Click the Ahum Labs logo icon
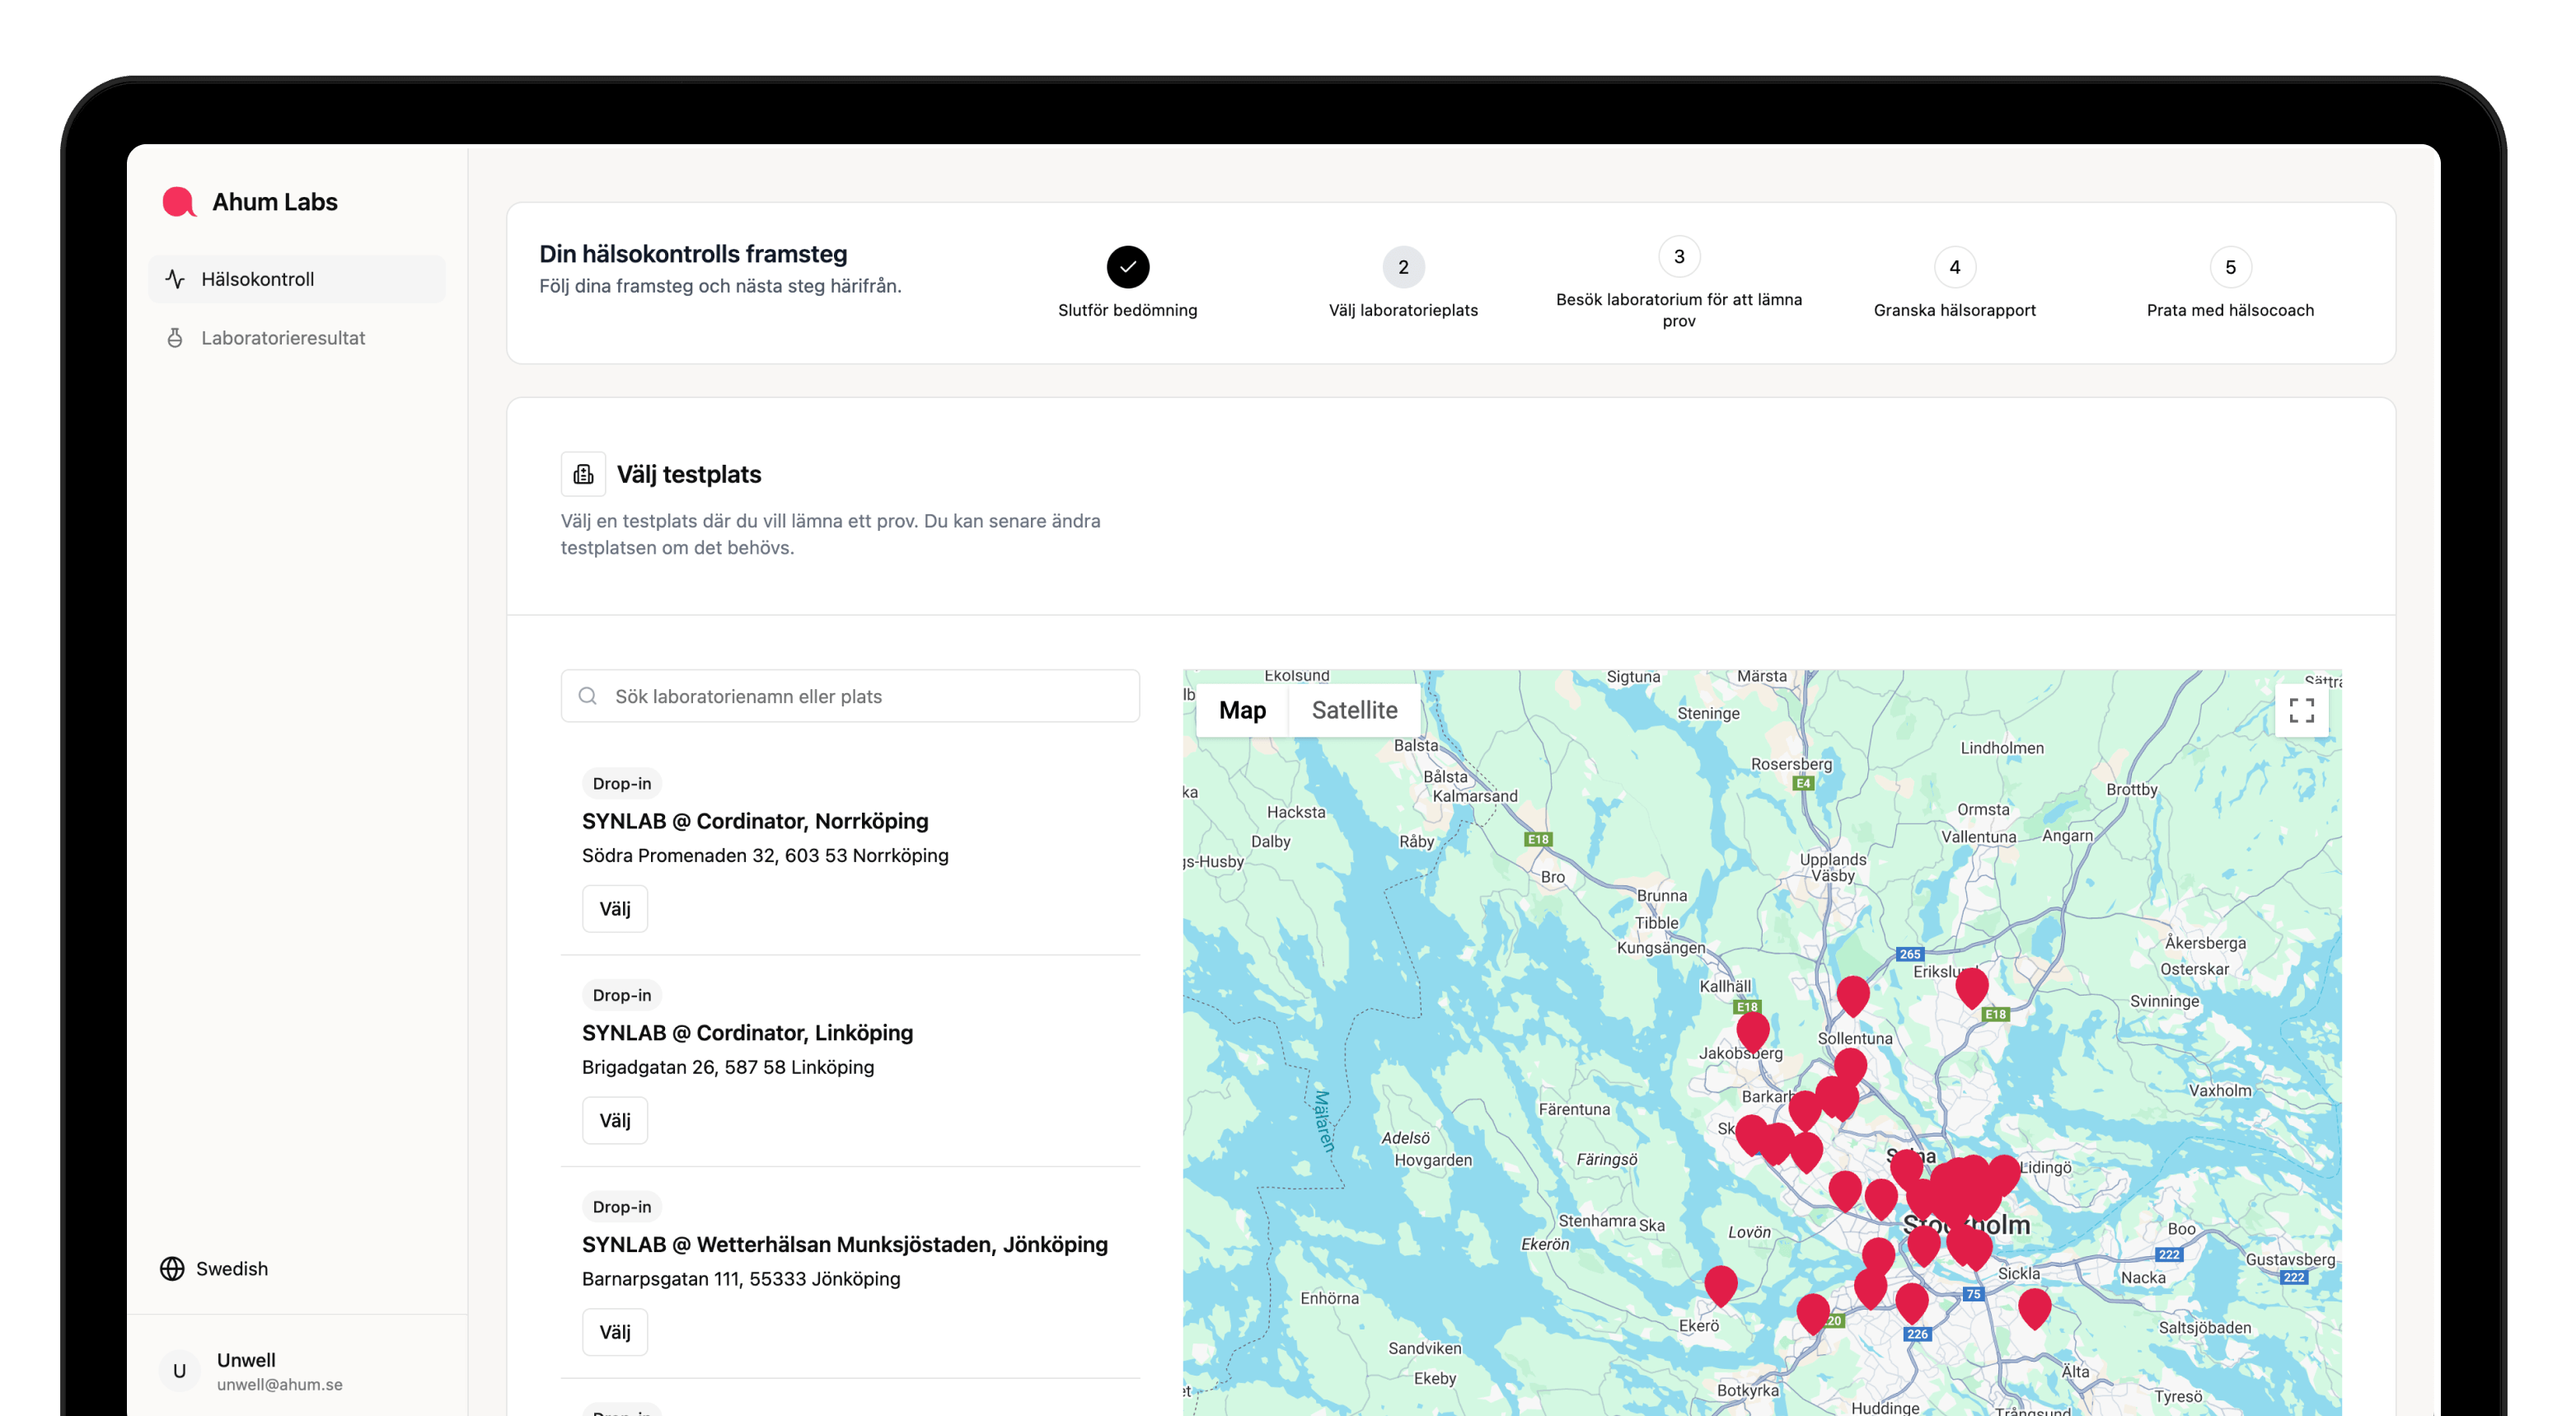This screenshot has width=2576, height=1416. click(x=179, y=202)
